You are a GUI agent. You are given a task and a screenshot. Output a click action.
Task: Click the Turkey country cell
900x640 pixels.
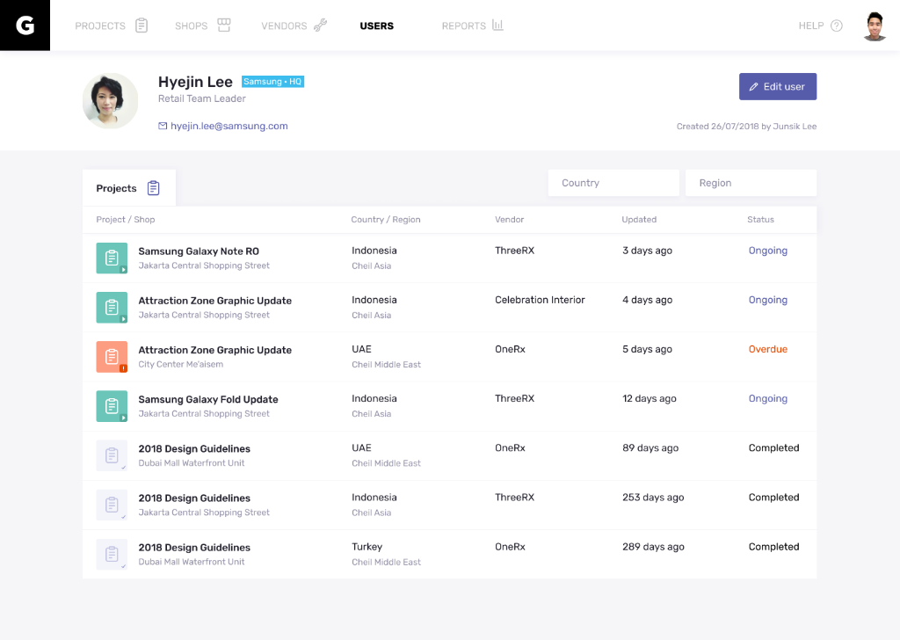(x=367, y=547)
